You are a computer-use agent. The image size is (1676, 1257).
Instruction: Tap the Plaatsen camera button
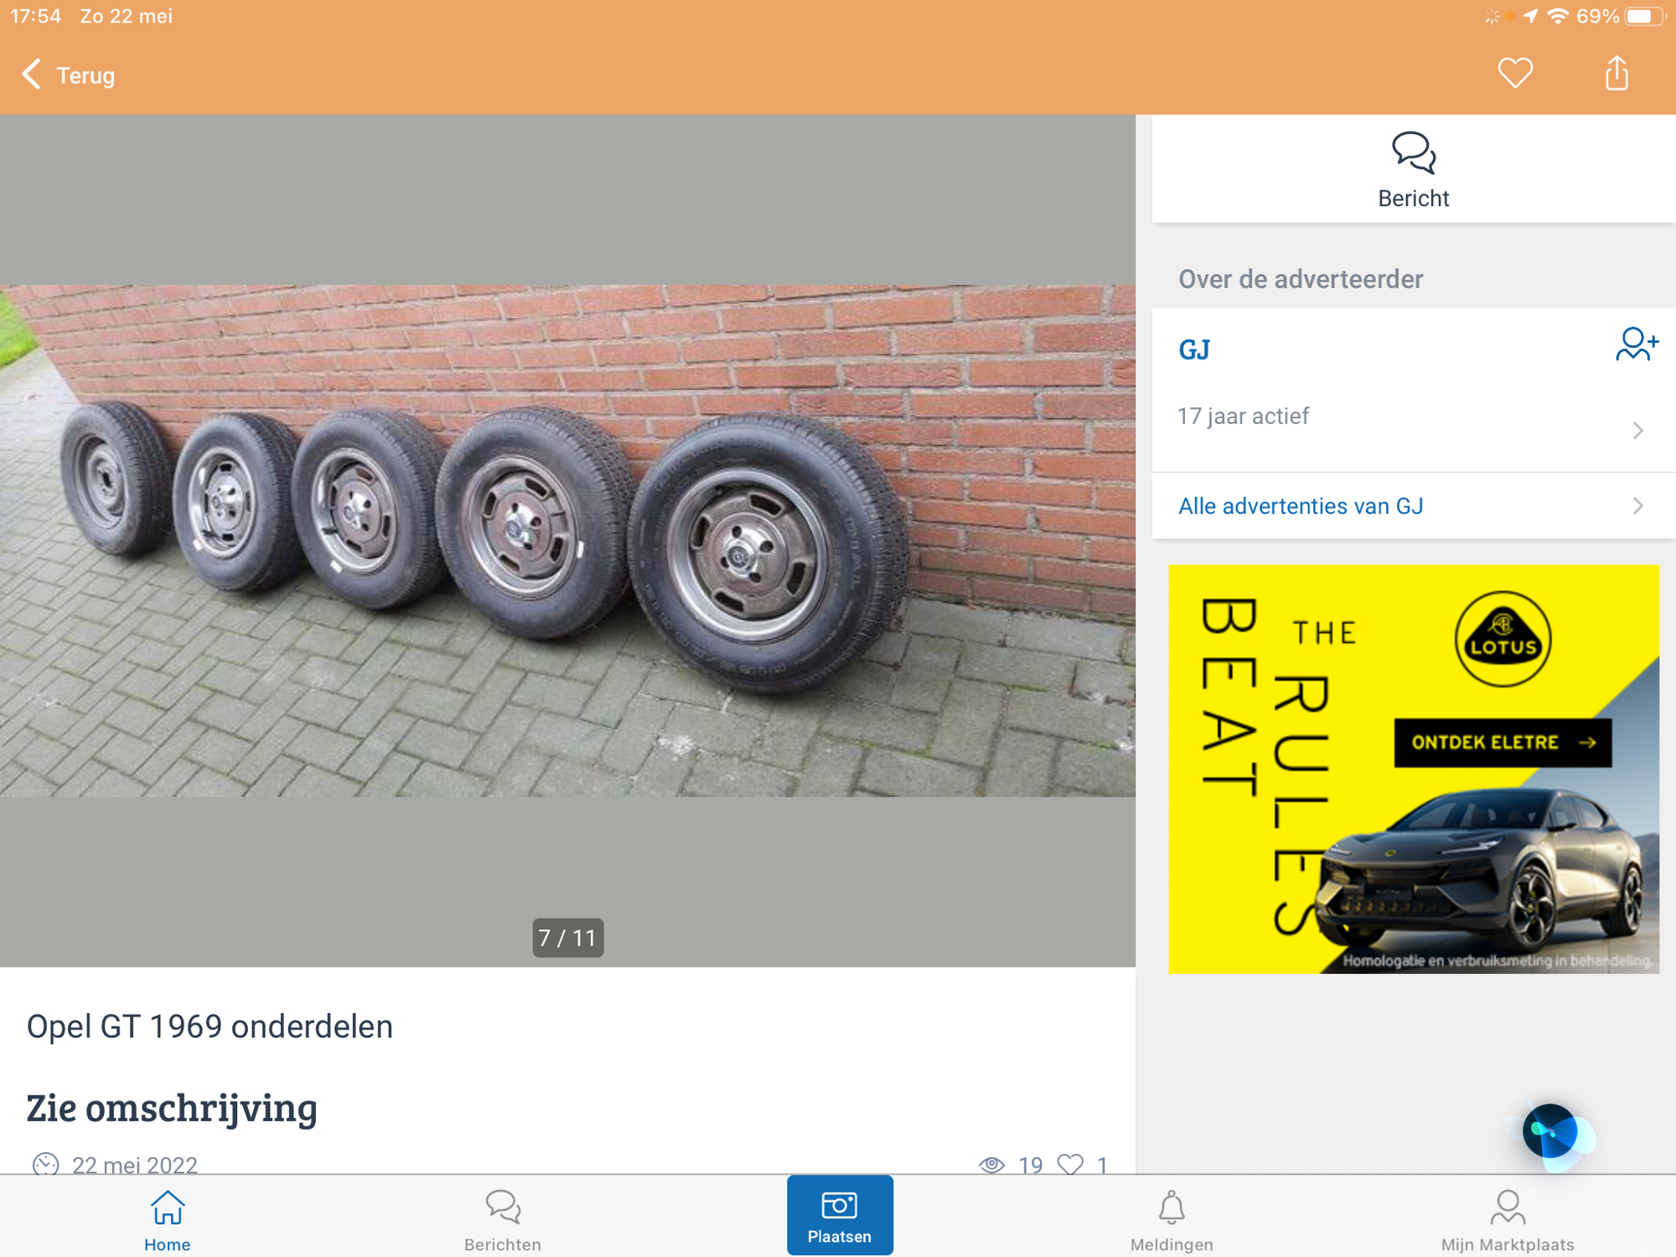[x=839, y=1213]
